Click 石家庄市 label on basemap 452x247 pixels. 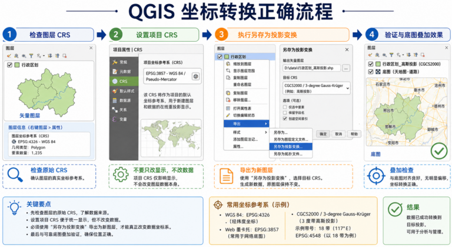click(383, 84)
